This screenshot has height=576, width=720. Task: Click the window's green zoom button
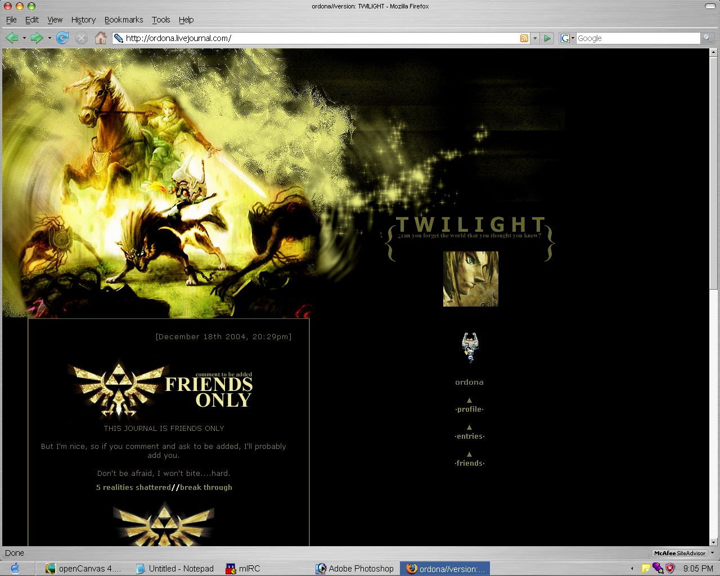(x=31, y=6)
